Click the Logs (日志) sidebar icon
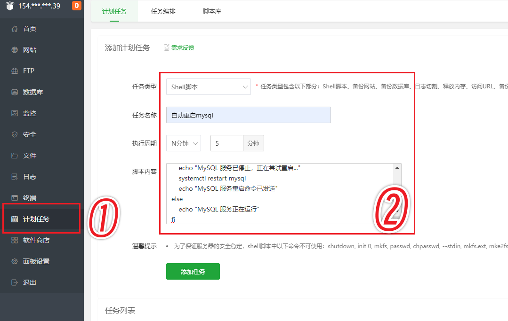The height and width of the screenshot is (321, 508). click(15, 177)
